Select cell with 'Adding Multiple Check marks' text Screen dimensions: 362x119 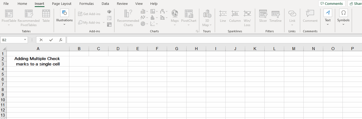tap(38, 61)
